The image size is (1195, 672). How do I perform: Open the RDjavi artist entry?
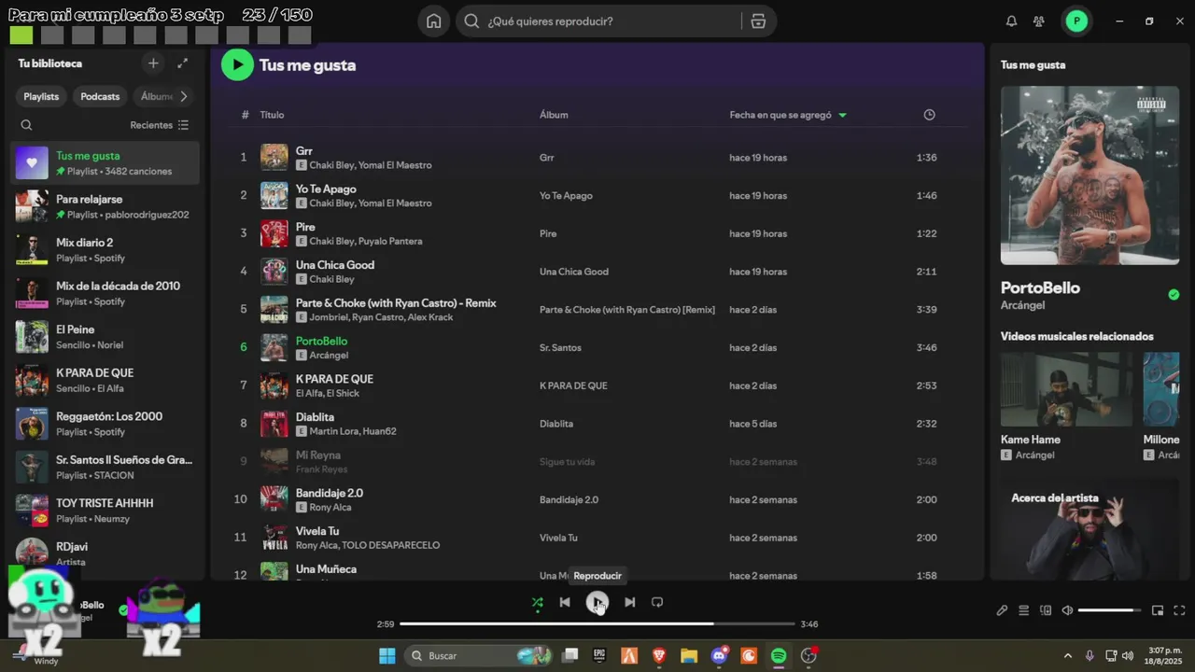[105, 553]
